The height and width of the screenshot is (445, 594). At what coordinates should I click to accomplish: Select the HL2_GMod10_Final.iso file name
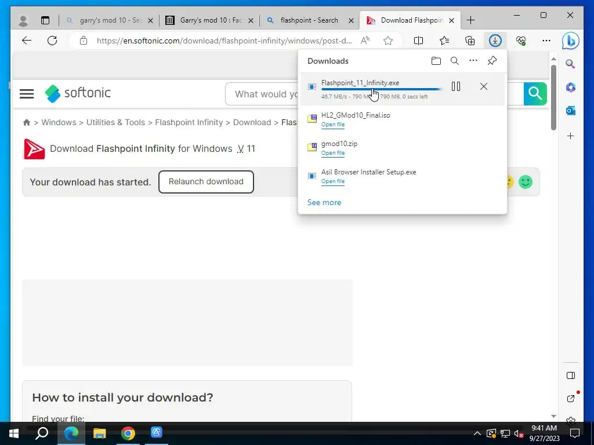click(356, 115)
